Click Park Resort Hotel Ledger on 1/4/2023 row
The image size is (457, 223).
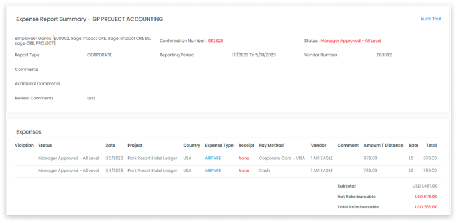pos(153,171)
